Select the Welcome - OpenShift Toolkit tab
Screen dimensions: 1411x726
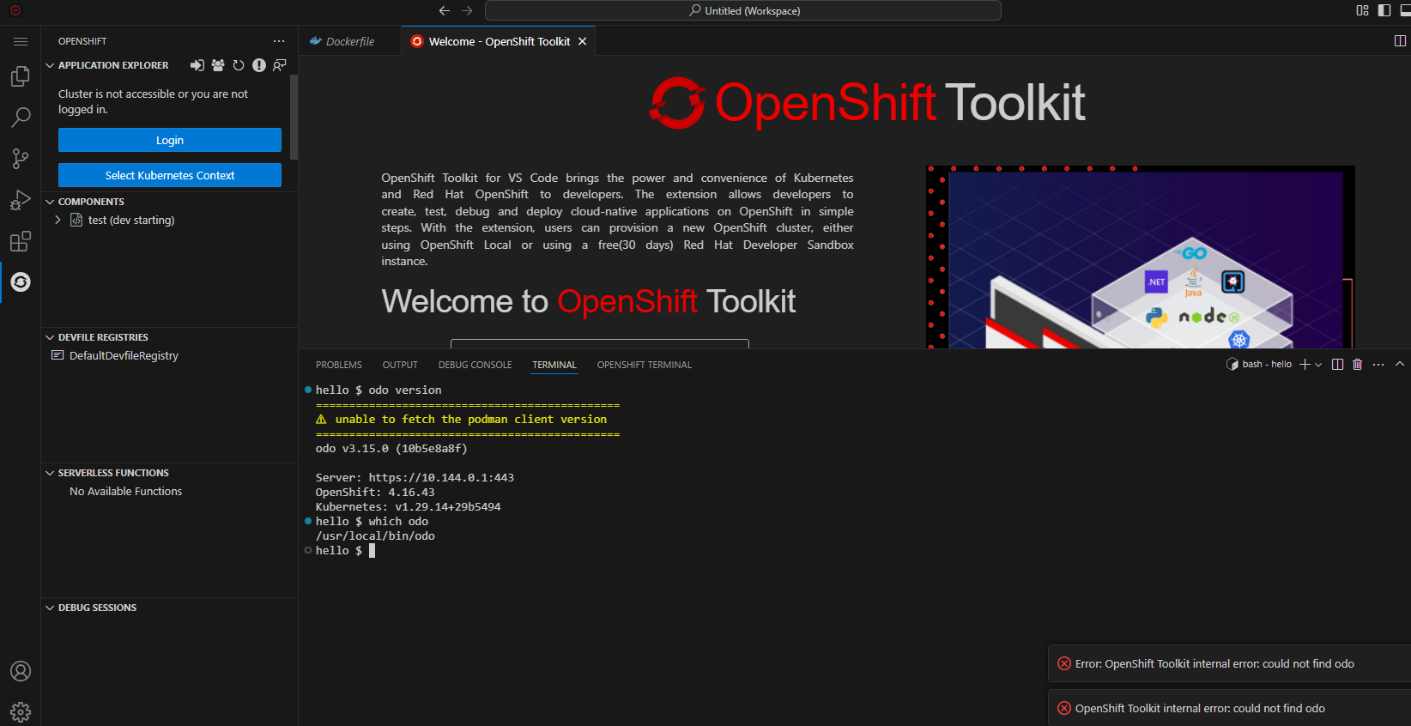[x=499, y=41]
